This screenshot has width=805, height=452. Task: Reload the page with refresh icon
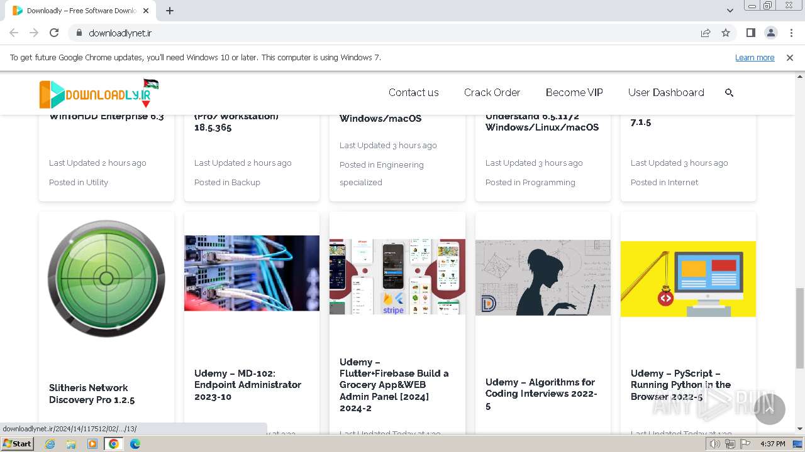click(x=54, y=33)
